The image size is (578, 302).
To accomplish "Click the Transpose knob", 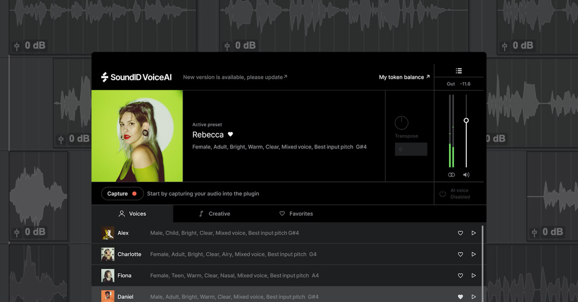I will tap(401, 123).
